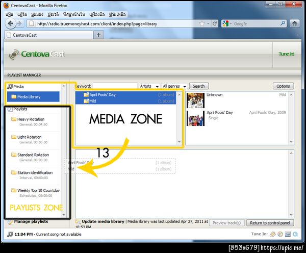Click April Fools' Day album thumbnail
The image size is (306, 253).
click(195, 118)
